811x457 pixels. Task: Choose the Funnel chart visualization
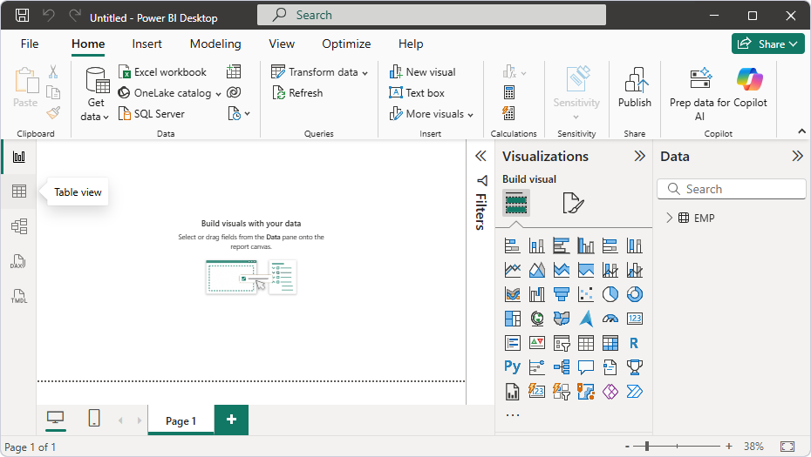pos(562,294)
